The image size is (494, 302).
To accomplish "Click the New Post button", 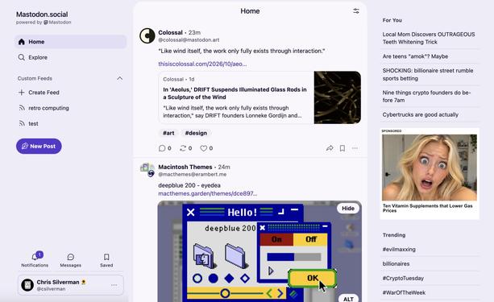I will pyautogui.click(x=39, y=146).
